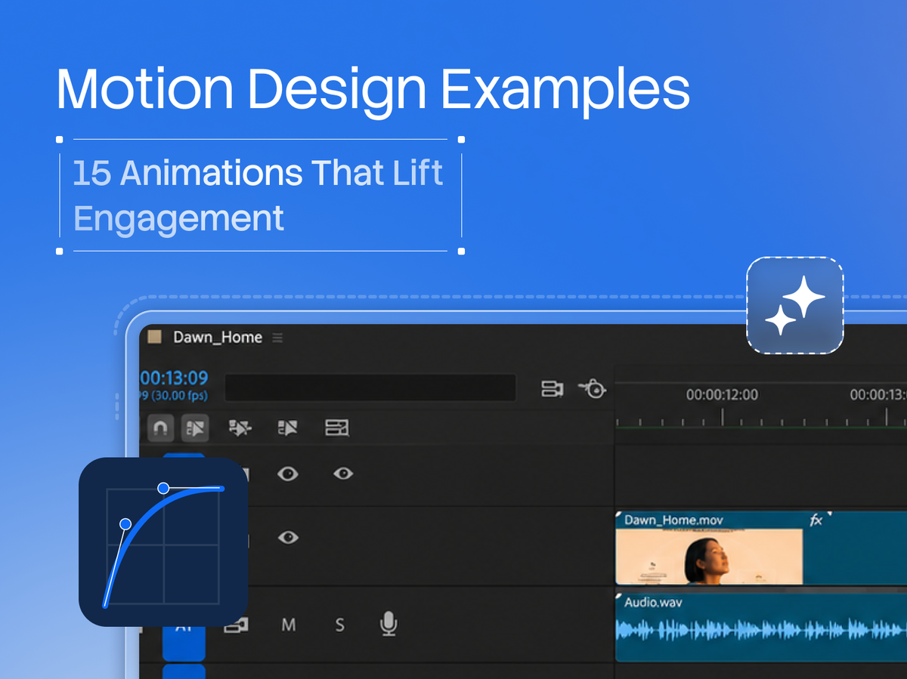The width and height of the screenshot is (907, 679).
Task: Click the microphone voice-over record icon
Action: (x=388, y=624)
